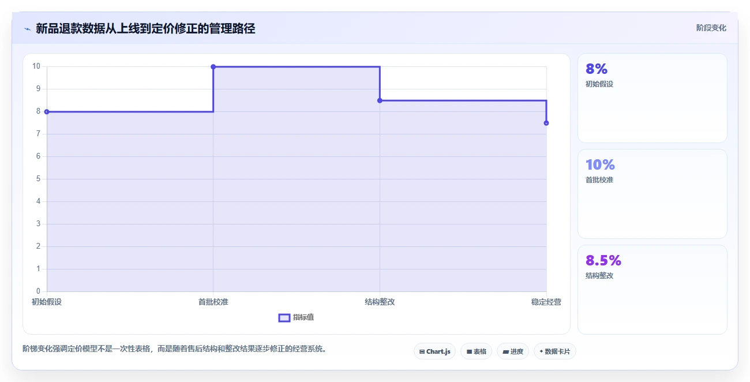Open the 8% 初始假设 card
The height and width of the screenshot is (382, 750).
(x=652, y=98)
